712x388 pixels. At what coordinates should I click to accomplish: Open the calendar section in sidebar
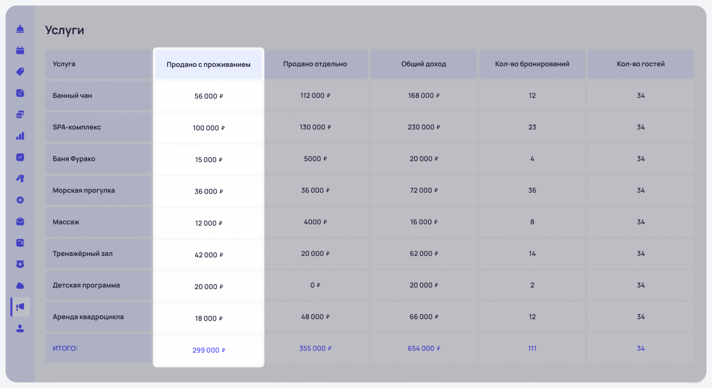20,50
